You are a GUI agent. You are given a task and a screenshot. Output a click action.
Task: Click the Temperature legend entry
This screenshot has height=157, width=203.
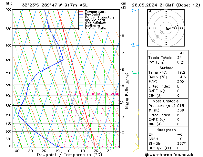[96, 12]
